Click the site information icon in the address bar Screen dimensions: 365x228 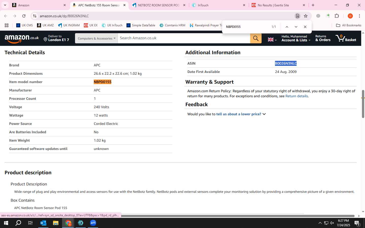35,16
